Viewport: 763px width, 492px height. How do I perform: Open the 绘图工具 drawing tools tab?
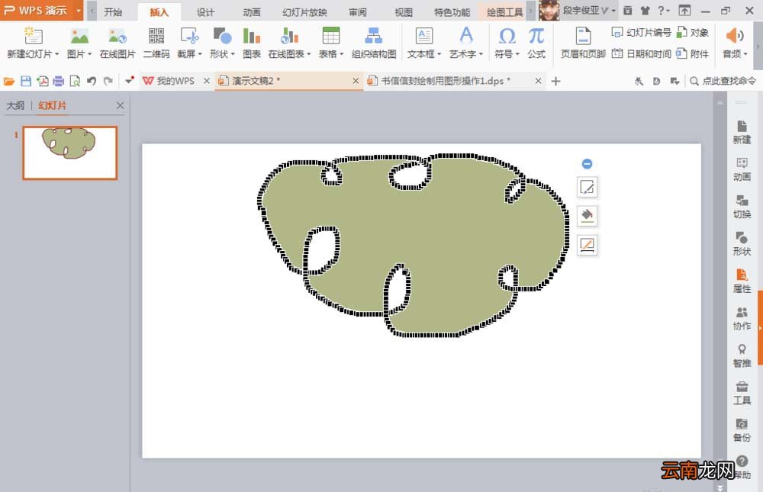[504, 11]
